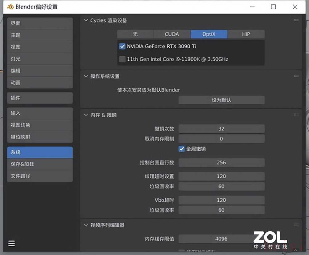Open the 灯光 preferences section
The height and width of the screenshot is (255, 309).
[x=40, y=59]
